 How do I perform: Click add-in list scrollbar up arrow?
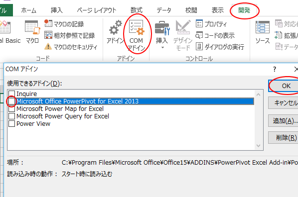pyautogui.click(x=258, y=95)
